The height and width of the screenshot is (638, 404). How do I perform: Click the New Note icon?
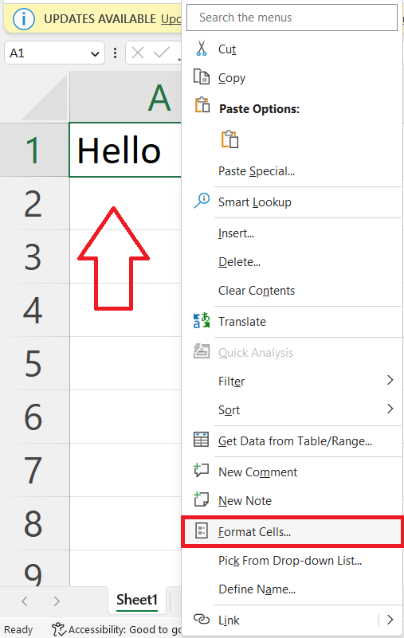point(201,499)
